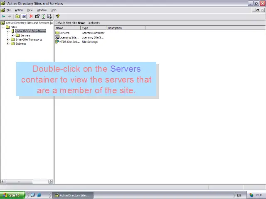Collapse the Sites tree node
The height and width of the screenshot is (199, 266).
click(3, 27)
